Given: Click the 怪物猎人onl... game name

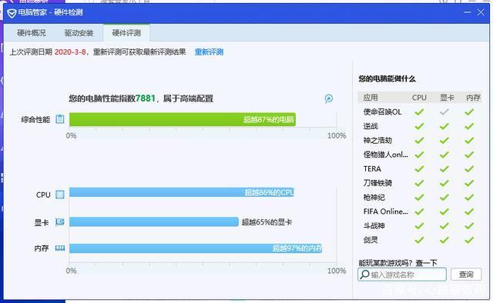Looking at the screenshot, I should point(386,155).
